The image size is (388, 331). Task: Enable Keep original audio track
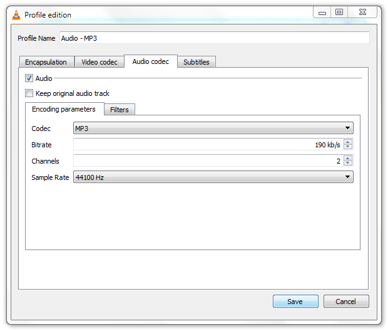tap(29, 93)
